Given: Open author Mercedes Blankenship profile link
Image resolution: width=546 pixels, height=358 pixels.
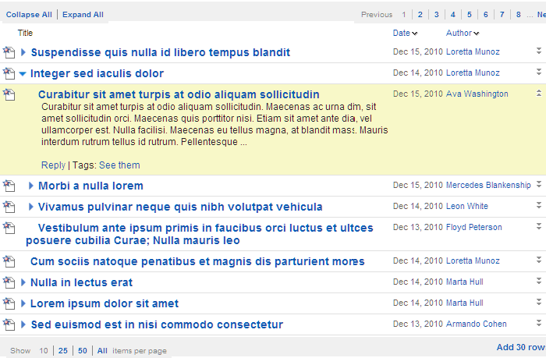Looking at the screenshot, I should coord(488,186).
